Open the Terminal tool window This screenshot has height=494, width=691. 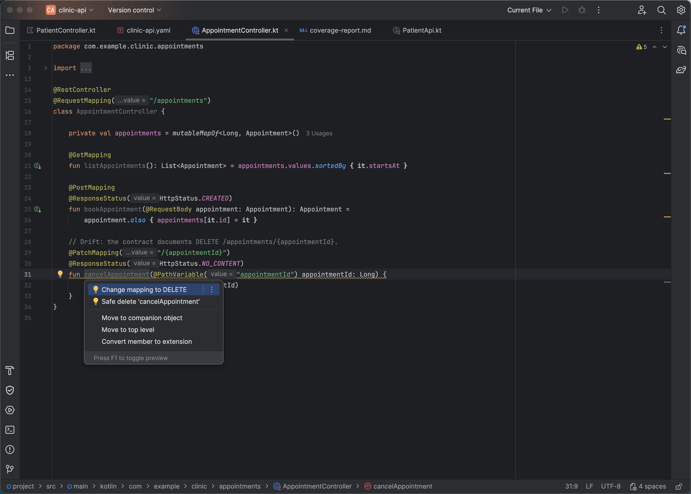click(x=10, y=430)
